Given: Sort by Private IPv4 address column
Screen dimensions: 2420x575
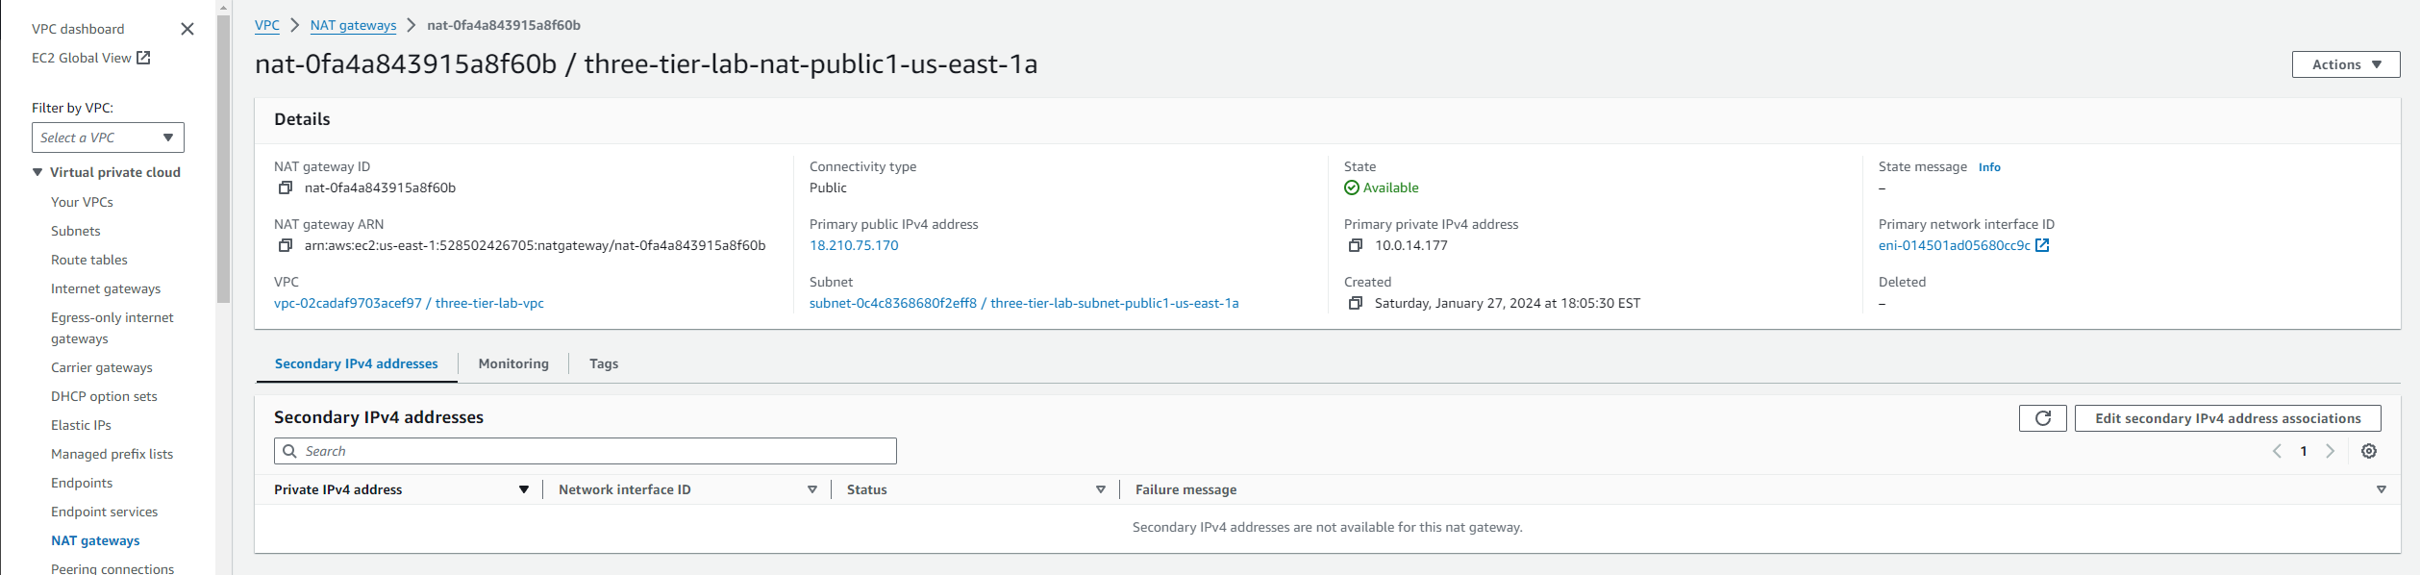Looking at the screenshot, I should (523, 489).
